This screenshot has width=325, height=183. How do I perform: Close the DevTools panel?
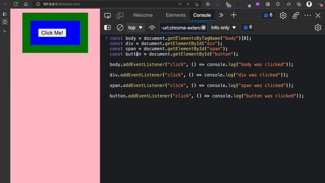pos(318,15)
